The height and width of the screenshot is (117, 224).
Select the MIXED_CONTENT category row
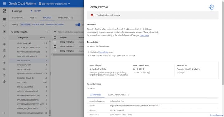point(29,43)
